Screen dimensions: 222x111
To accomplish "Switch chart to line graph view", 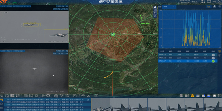I will click(x=209, y=6).
